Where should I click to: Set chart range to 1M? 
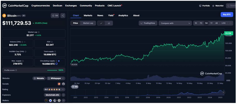(x=206, y=23)
